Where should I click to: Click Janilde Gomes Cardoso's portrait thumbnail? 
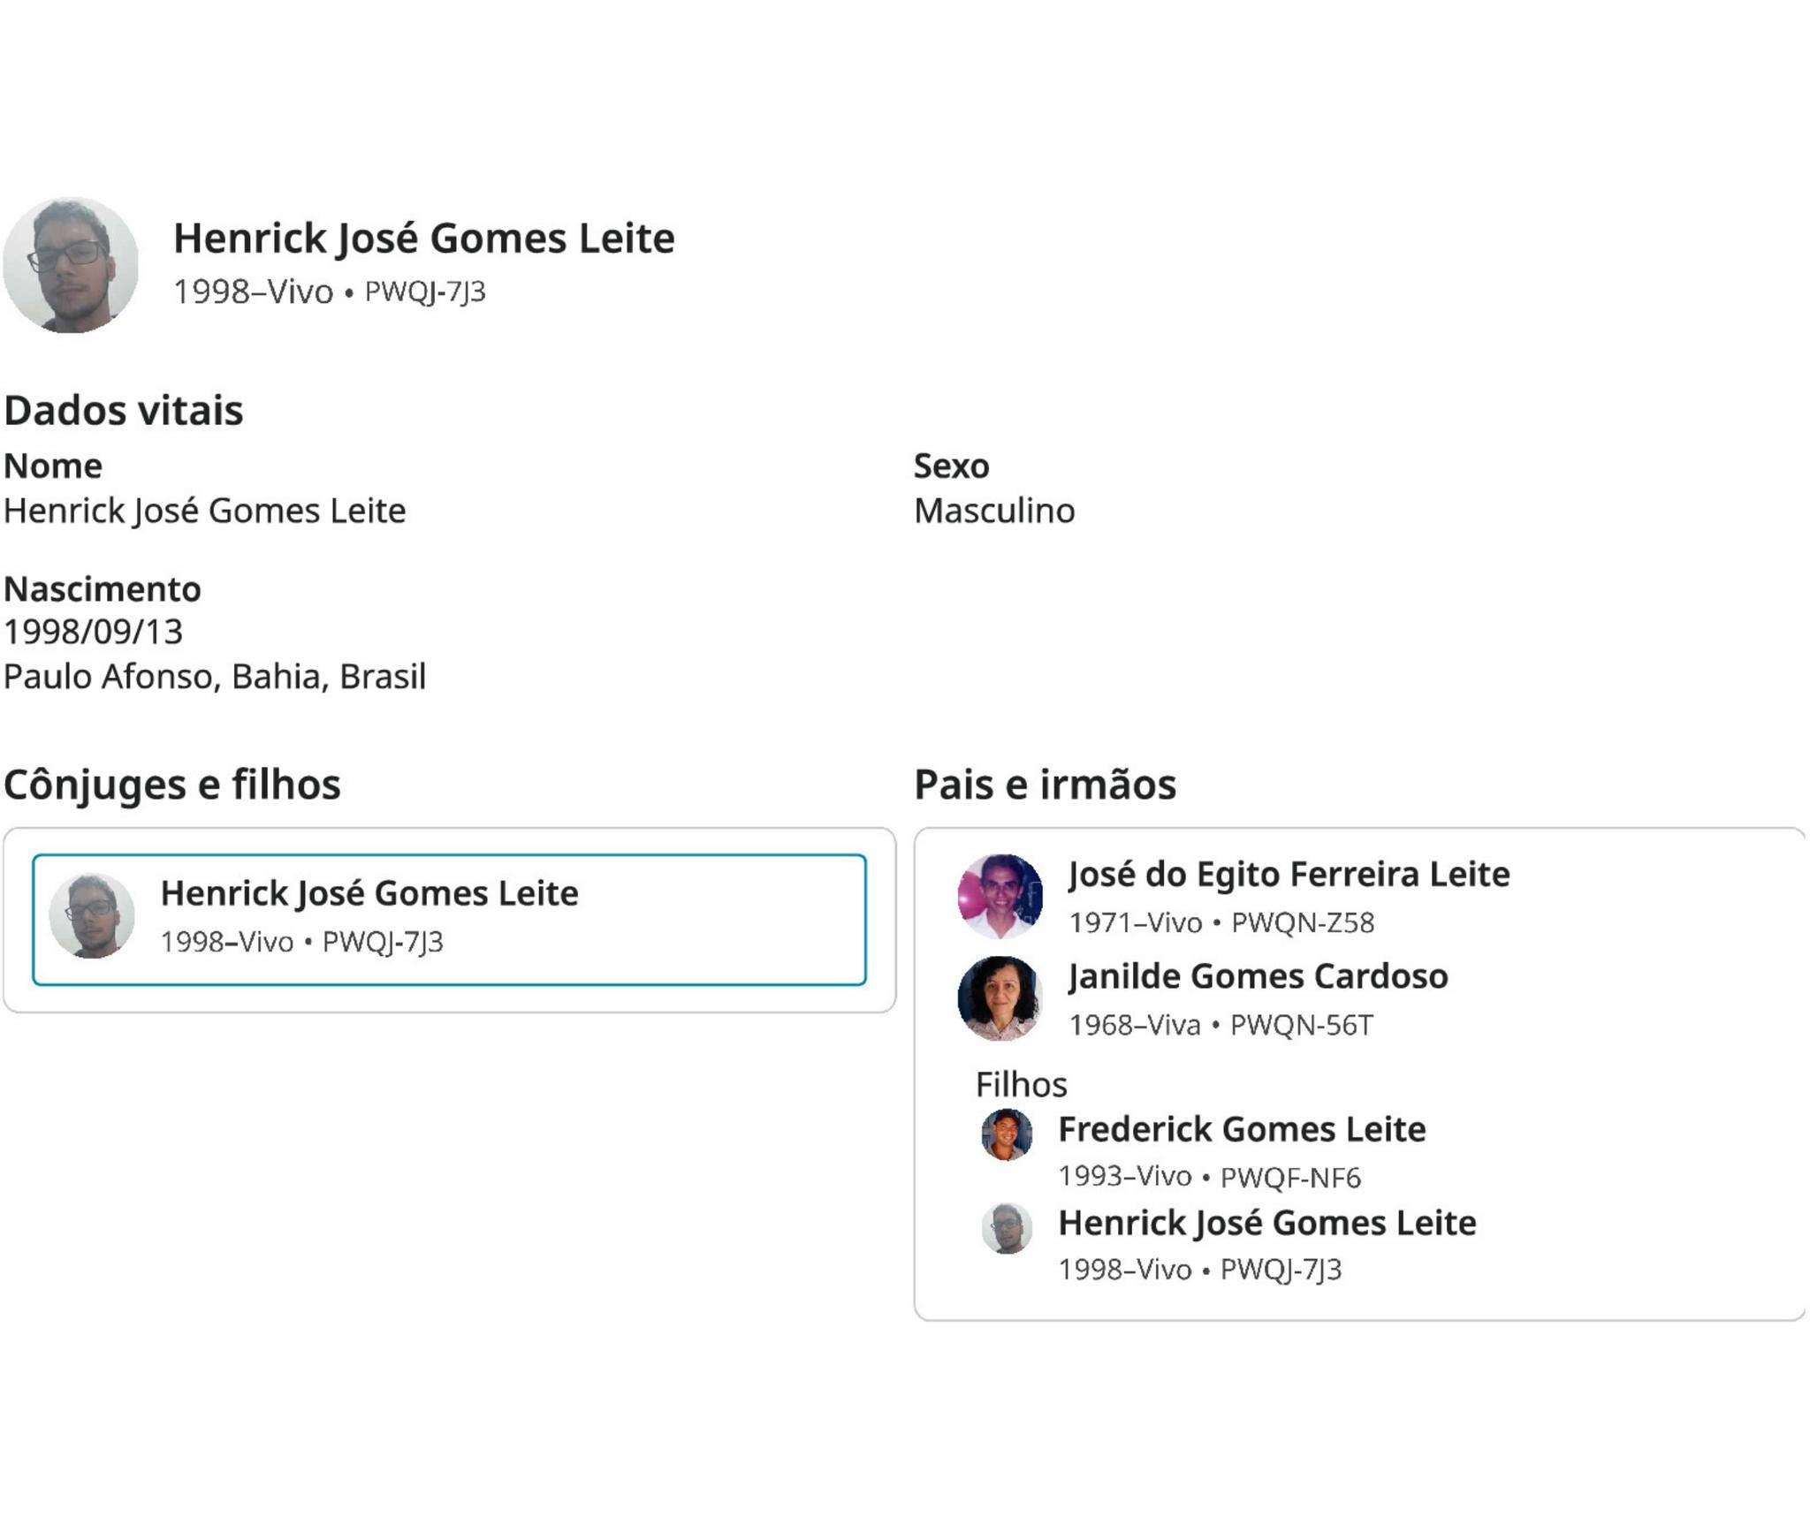1000,997
